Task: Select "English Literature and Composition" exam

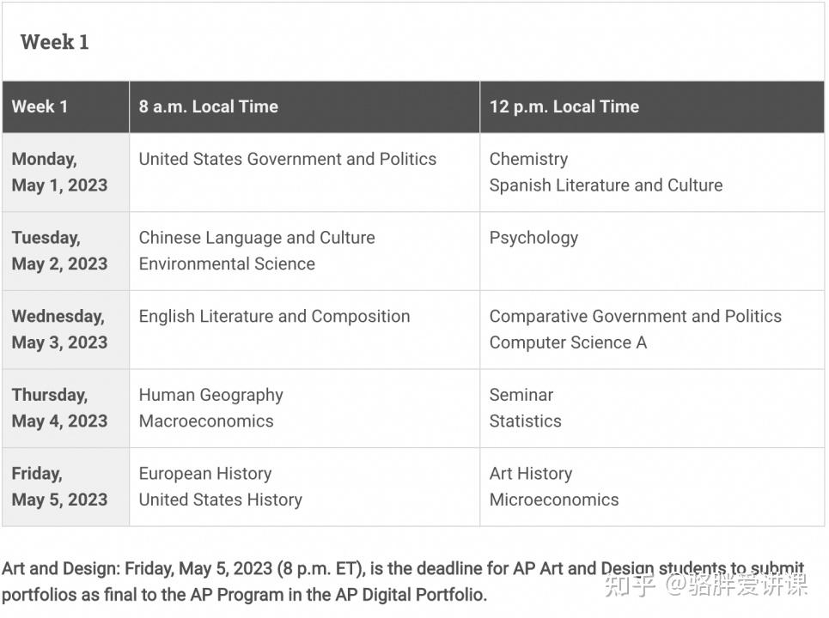Action: [274, 316]
